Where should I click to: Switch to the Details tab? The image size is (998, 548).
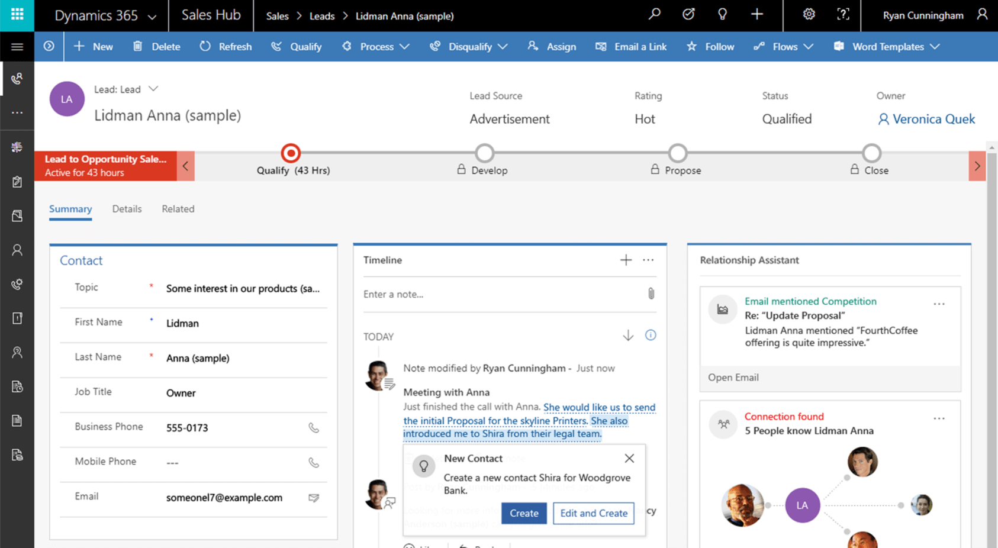click(127, 209)
